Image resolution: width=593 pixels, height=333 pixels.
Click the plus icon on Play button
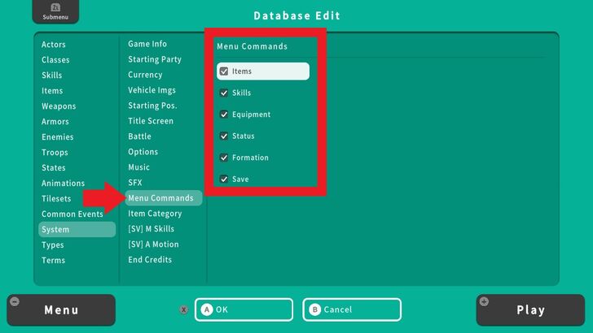pyautogui.click(x=484, y=301)
